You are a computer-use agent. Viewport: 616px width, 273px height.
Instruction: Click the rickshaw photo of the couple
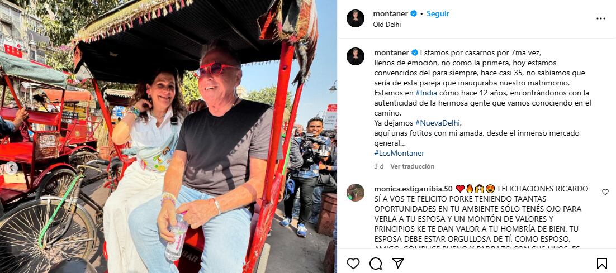click(x=168, y=136)
